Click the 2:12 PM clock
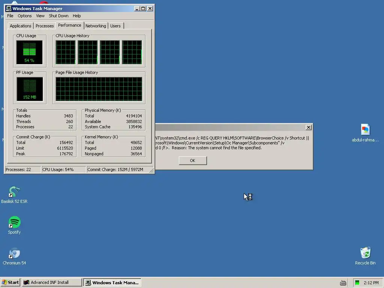Image resolution: width=384 pixels, height=288 pixels. (x=371, y=283)
